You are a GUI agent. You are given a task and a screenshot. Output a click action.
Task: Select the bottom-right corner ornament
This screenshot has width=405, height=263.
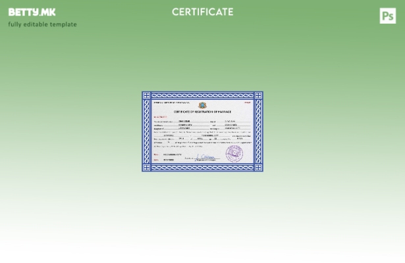tap(258, 168)
